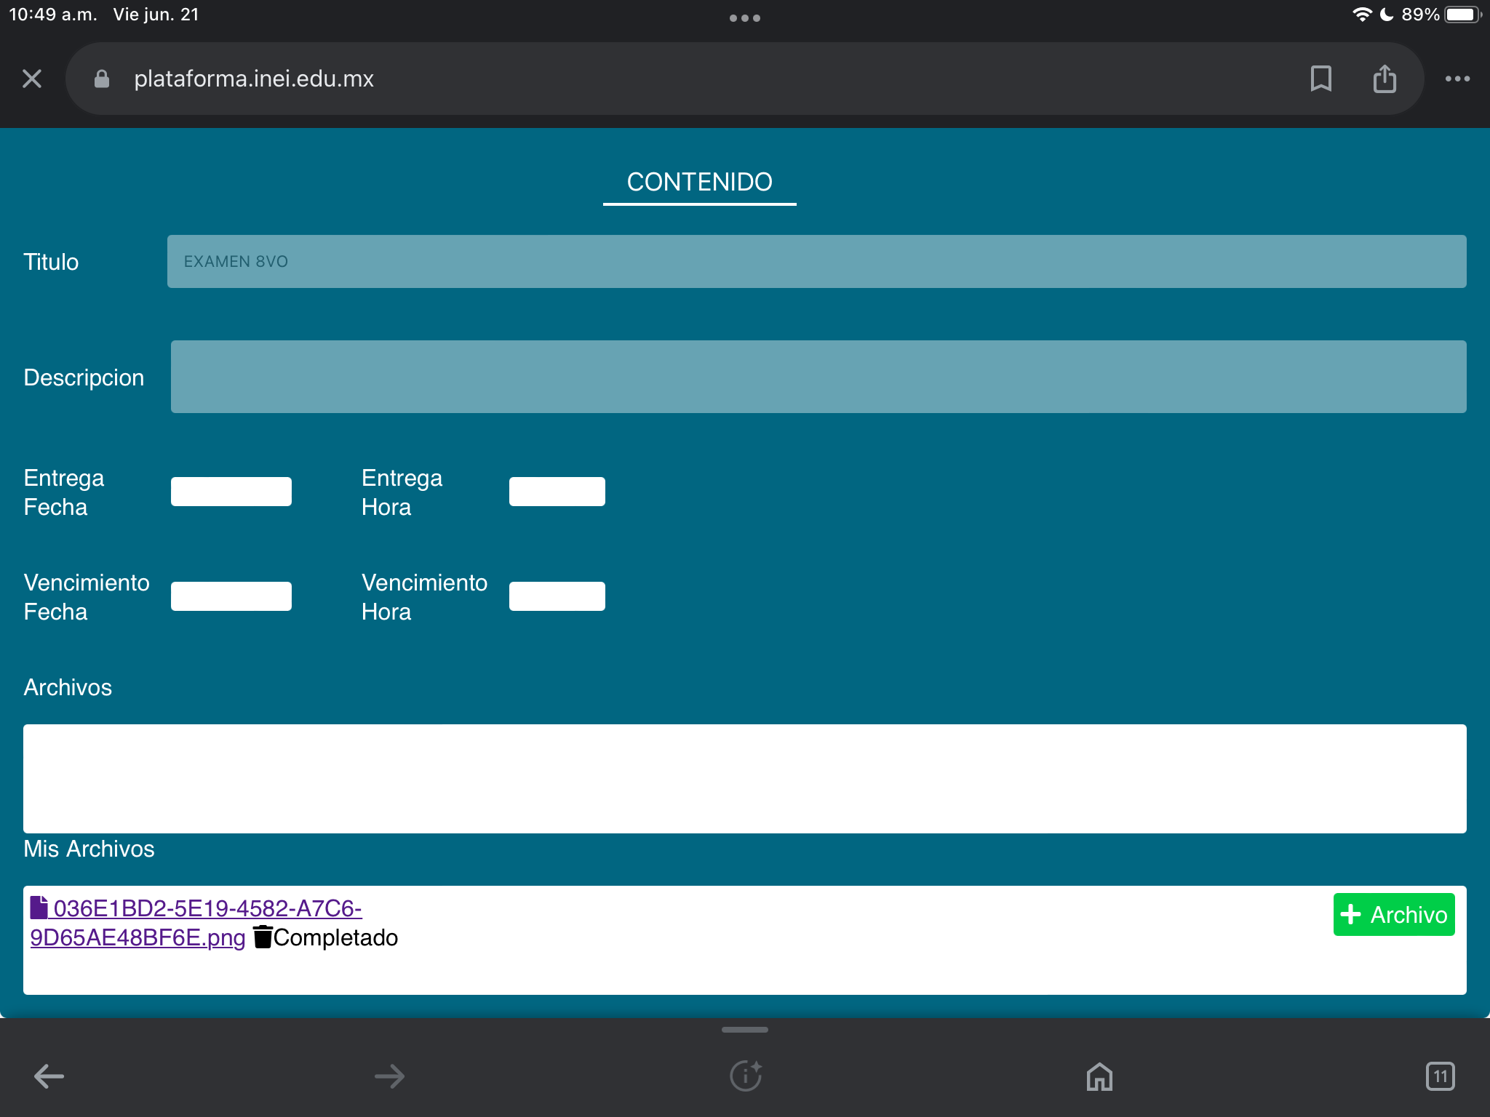Close the page with X icon

[x=32, y=79]
